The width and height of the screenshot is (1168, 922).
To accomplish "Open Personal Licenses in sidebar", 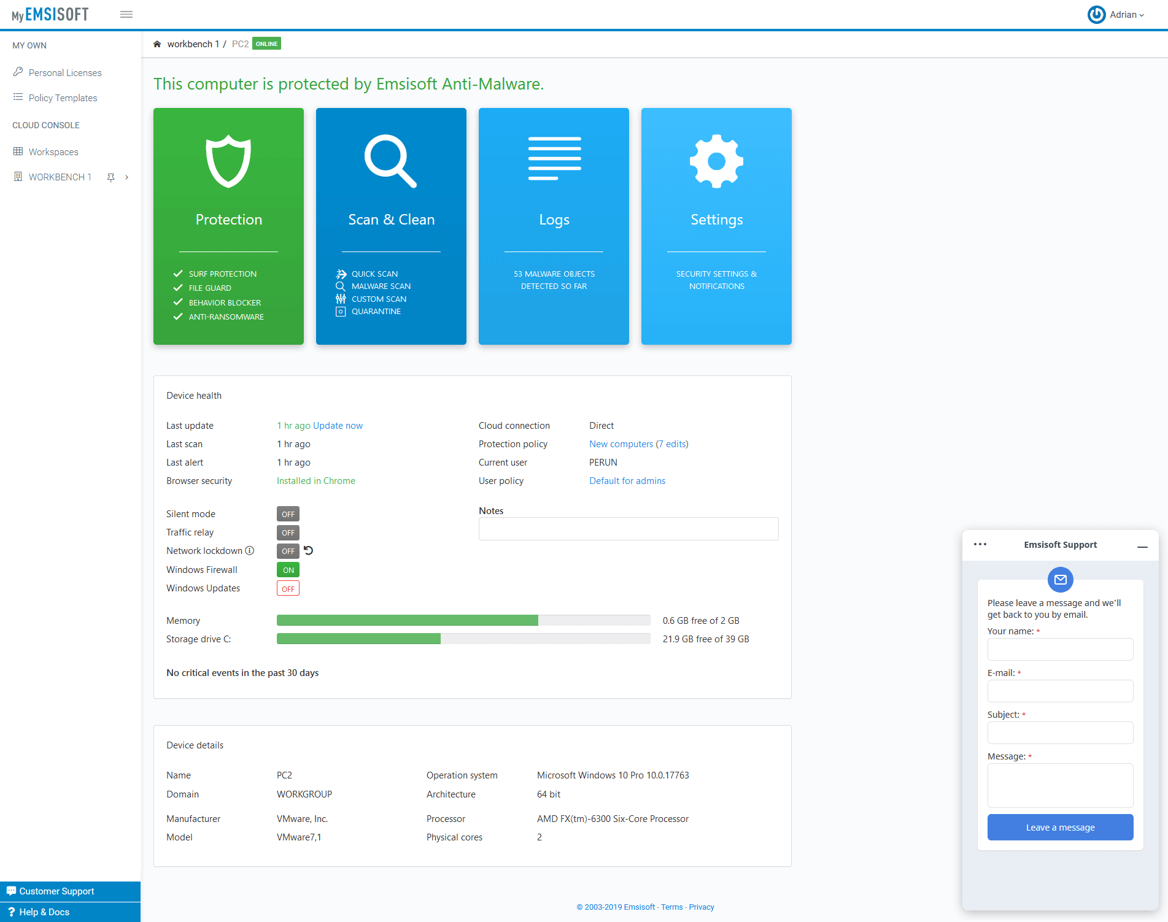I will pyautogui.click(x=65, y=72).
